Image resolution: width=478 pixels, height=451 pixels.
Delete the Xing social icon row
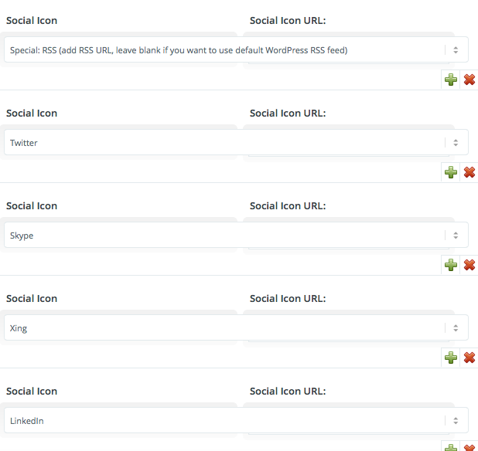pos(469,358)
